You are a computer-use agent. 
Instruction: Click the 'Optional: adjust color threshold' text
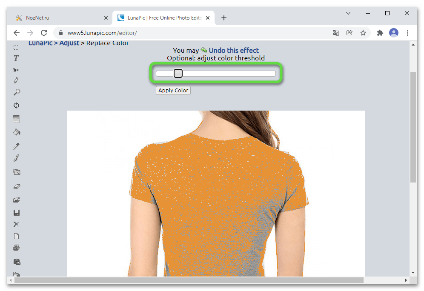pyautogui.click(x=216, y=58)
